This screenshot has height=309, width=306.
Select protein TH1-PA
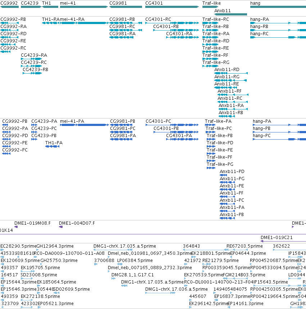click(x=52, y=146)
